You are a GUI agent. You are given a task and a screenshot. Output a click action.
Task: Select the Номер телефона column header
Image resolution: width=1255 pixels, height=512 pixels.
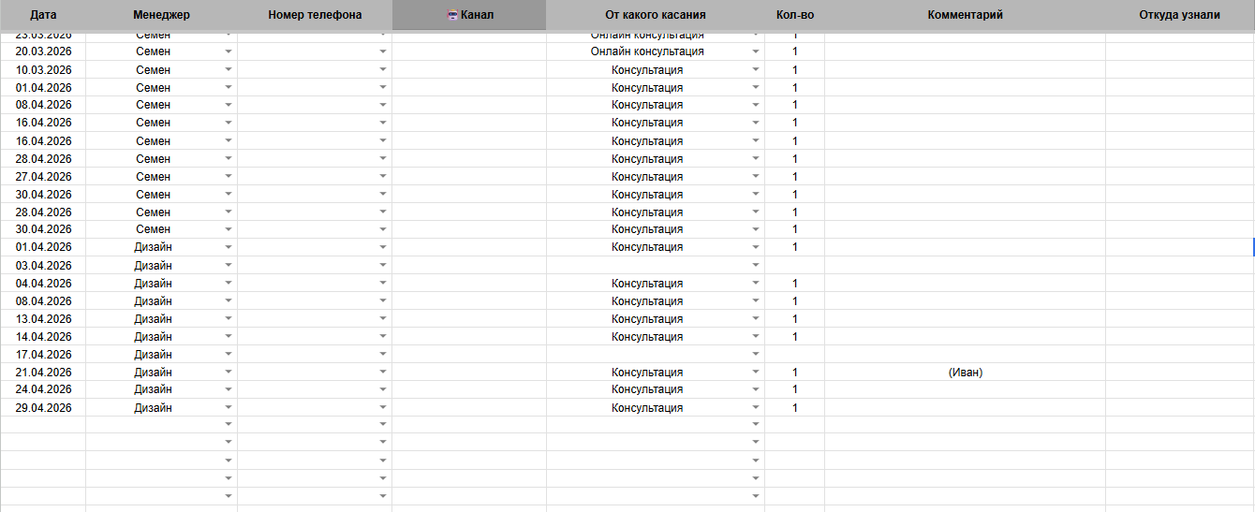click(315, 15)
